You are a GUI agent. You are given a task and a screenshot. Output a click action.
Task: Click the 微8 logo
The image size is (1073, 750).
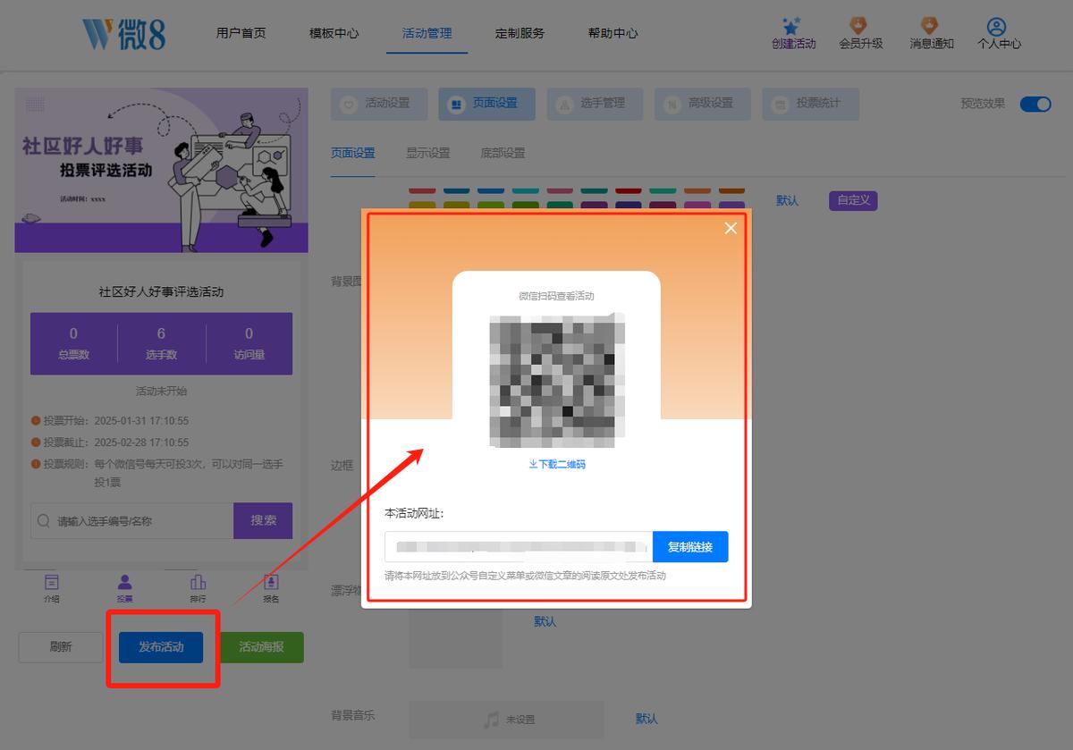click(x=124, y=34)
